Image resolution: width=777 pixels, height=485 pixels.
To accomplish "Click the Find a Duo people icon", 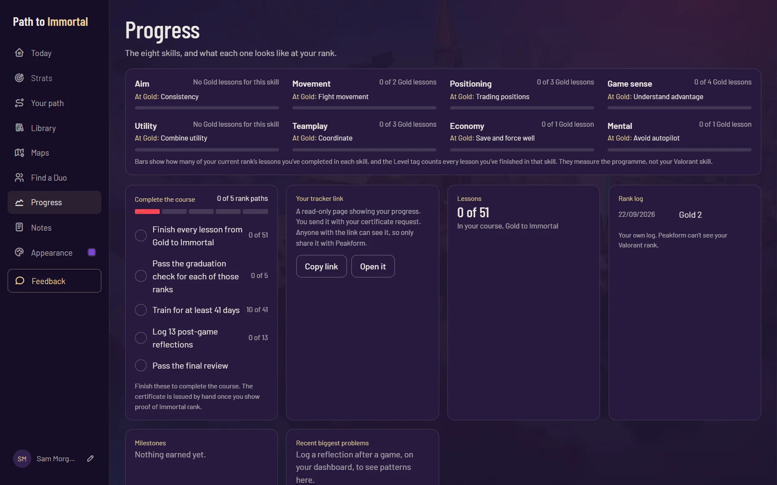I will click(x=19, y=177).
